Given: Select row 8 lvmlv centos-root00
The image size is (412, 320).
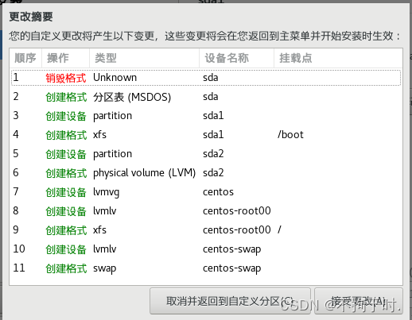Looking at the screenshot, I should pyautogui.click(x=206, y=211).
